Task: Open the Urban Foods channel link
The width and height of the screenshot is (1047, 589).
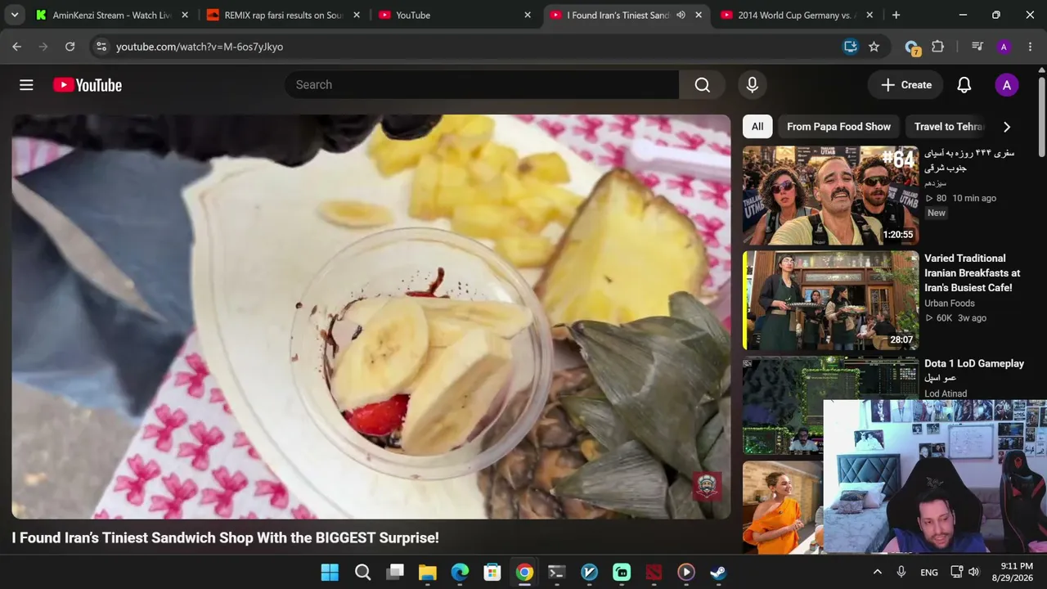Action: click(x=950, y=303)
